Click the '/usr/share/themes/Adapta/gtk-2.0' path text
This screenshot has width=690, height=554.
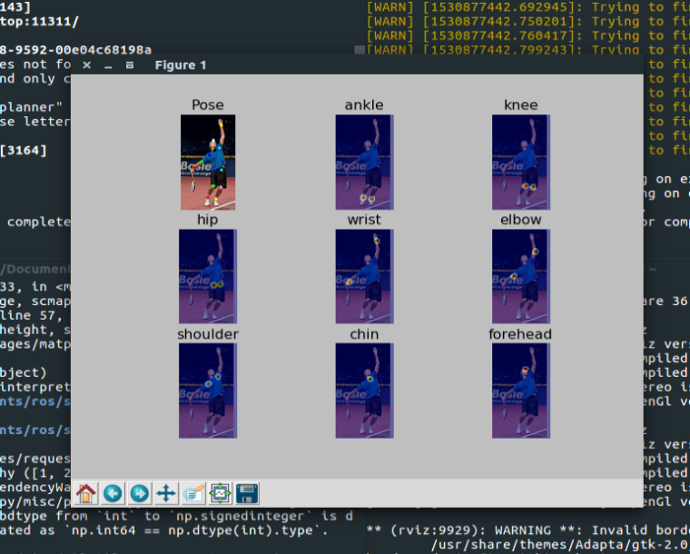560,545
